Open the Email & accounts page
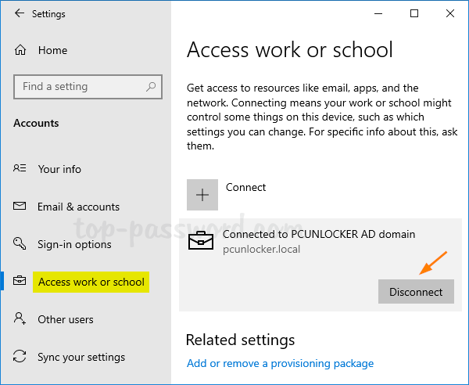Screen dimensions: 469x385 [78, 207]
